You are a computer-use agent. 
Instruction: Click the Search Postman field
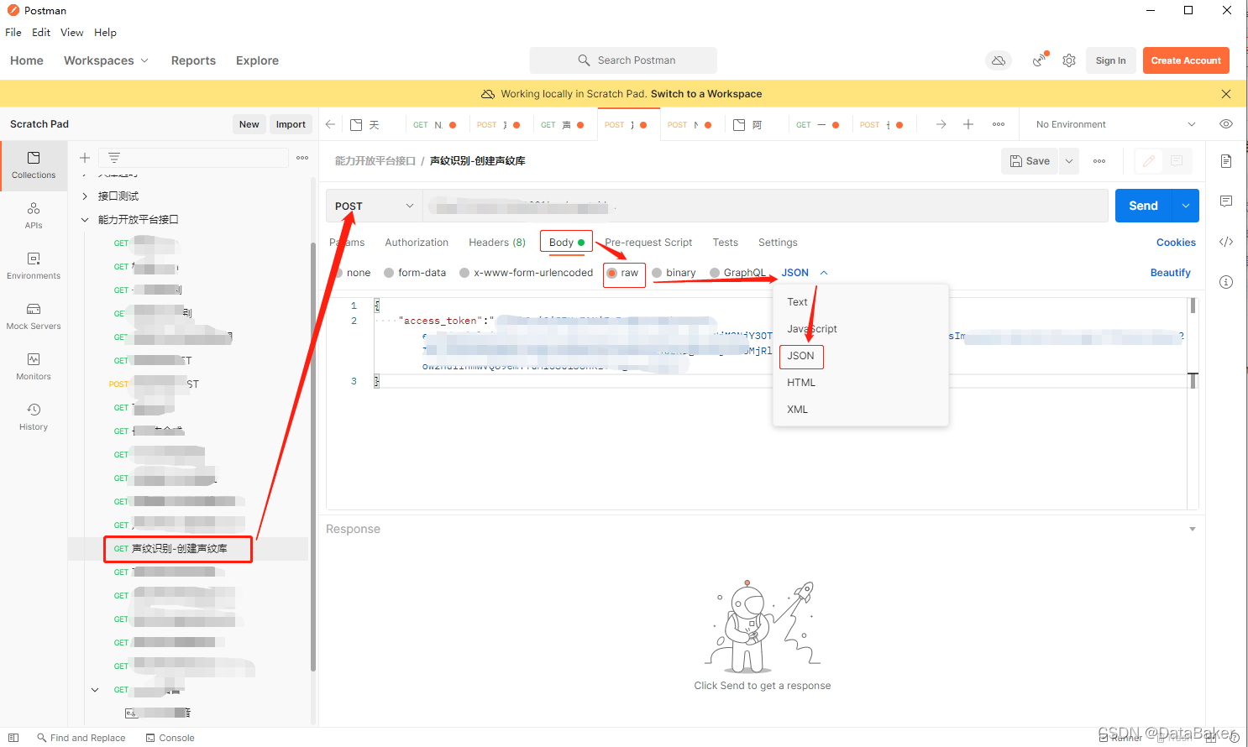[x=623, y=60]
